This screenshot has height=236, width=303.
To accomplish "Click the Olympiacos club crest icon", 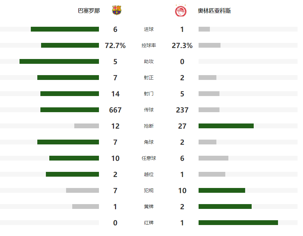I will [x=181, y=11].
